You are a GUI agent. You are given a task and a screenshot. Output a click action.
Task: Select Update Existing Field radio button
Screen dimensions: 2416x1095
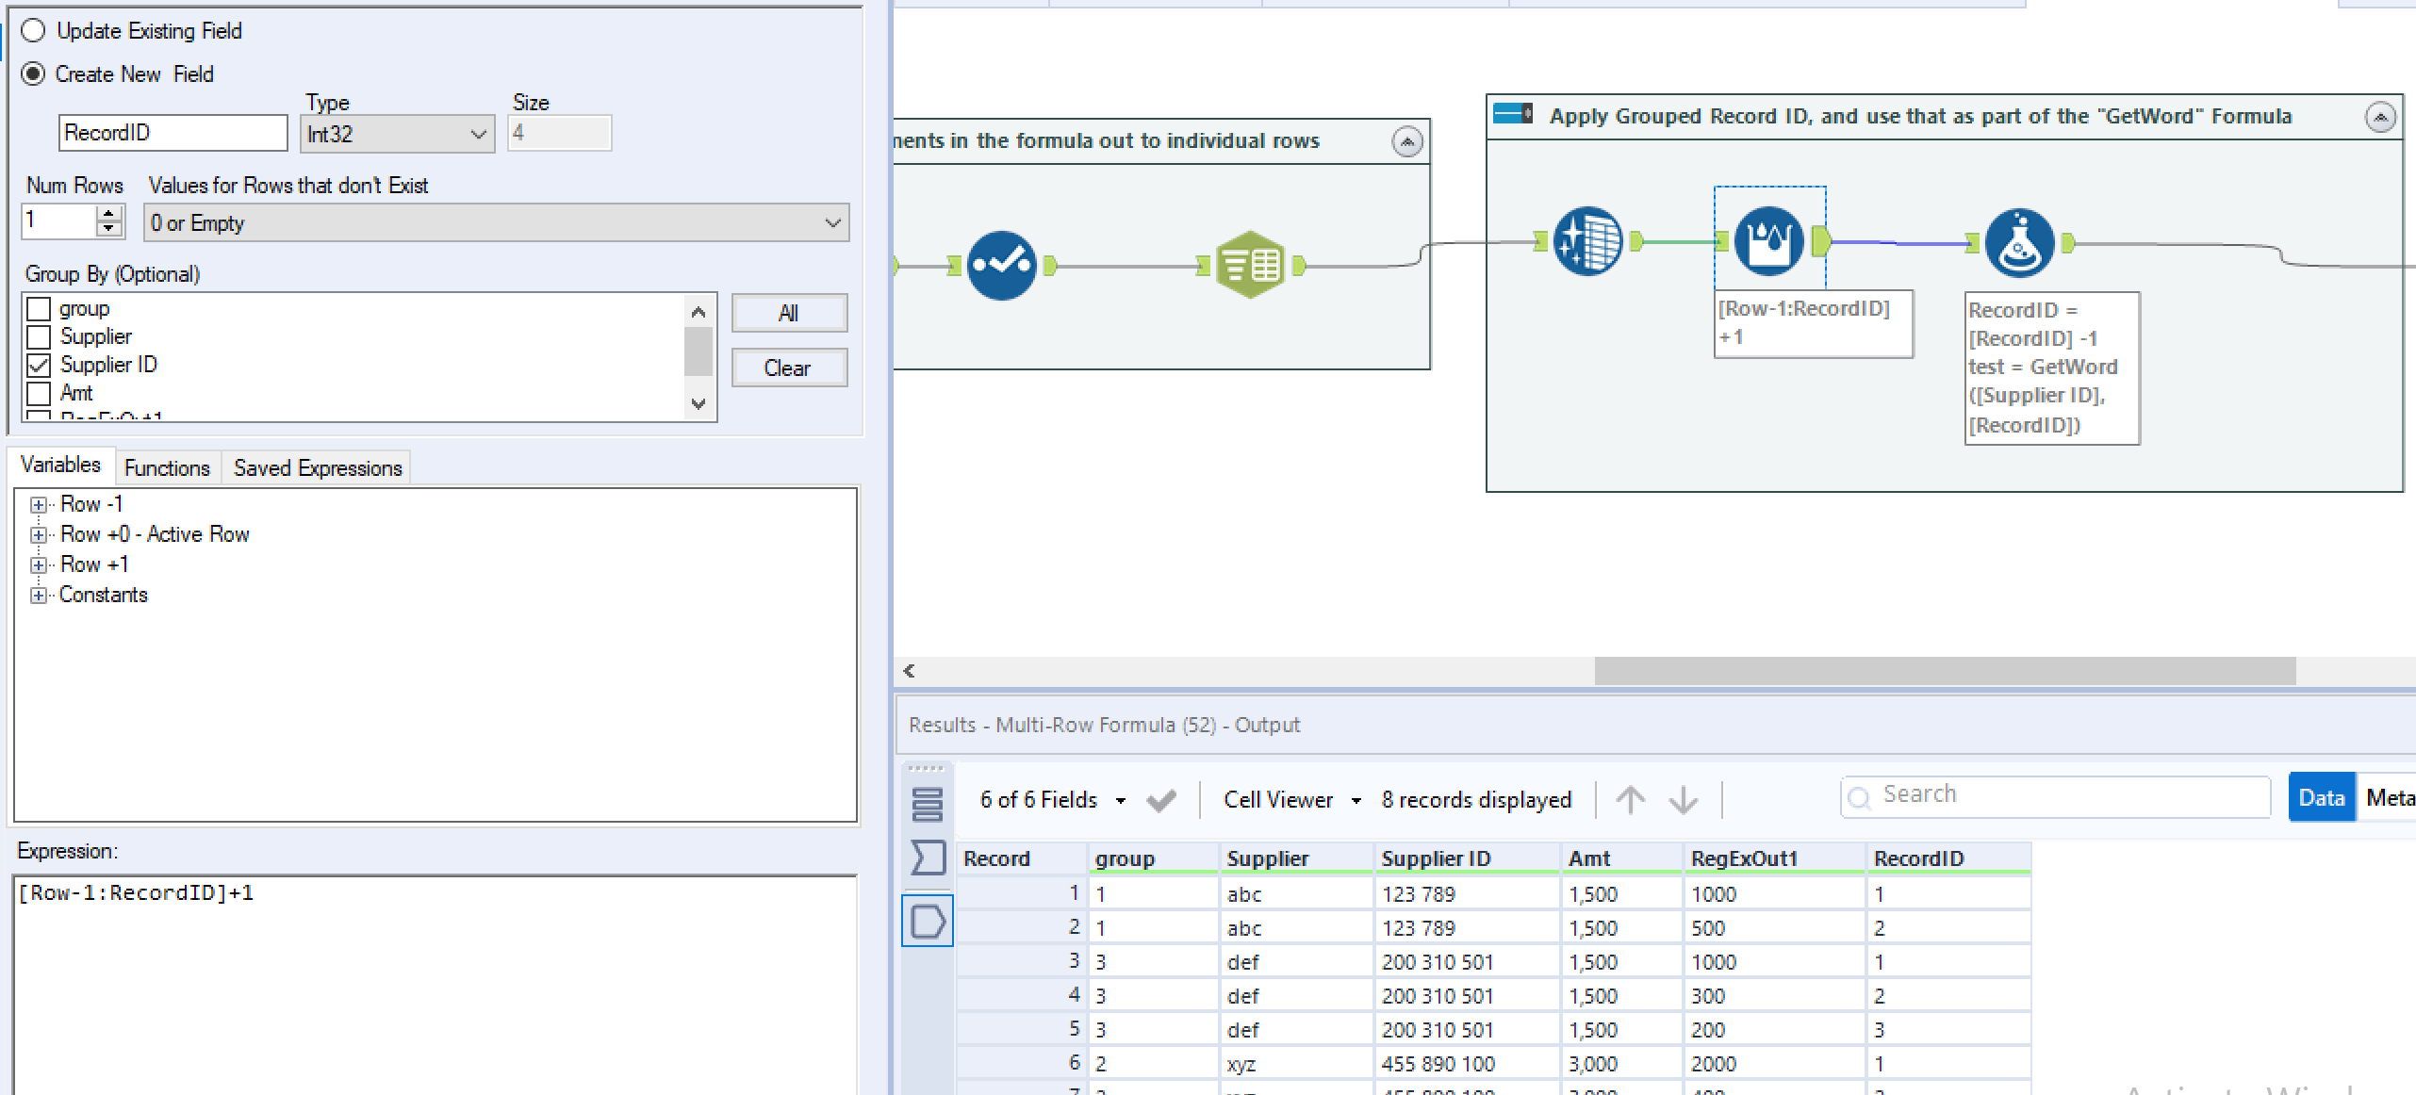(x=34, y=31)
